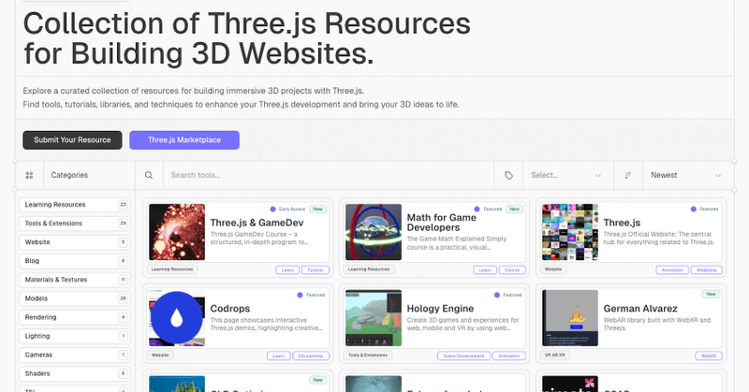Click the tag filter icon

pyautogui.click(x=508, y=175)
